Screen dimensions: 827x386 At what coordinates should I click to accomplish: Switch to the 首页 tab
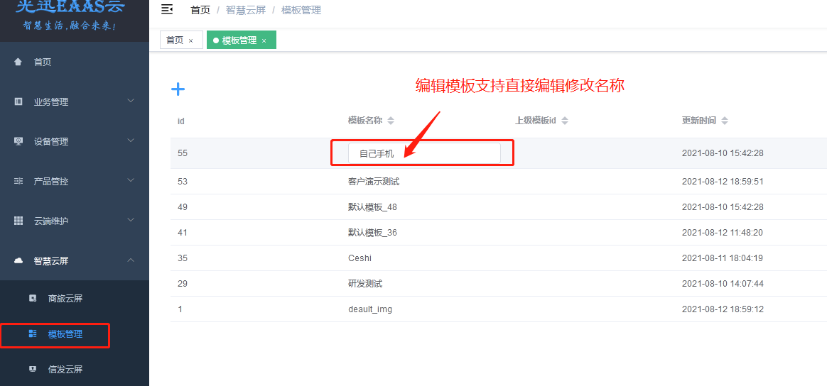click(175, 40)
